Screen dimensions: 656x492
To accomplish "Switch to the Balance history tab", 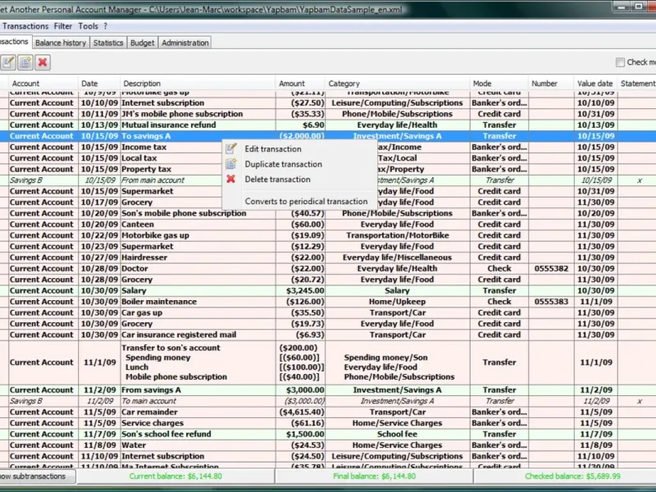I will coord(61,43).
